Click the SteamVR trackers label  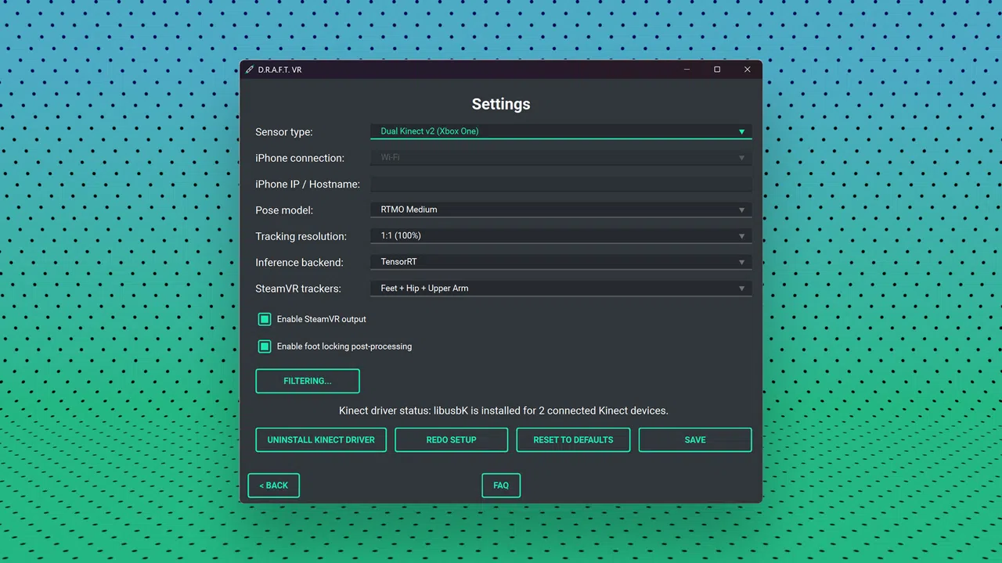point(298,289)
